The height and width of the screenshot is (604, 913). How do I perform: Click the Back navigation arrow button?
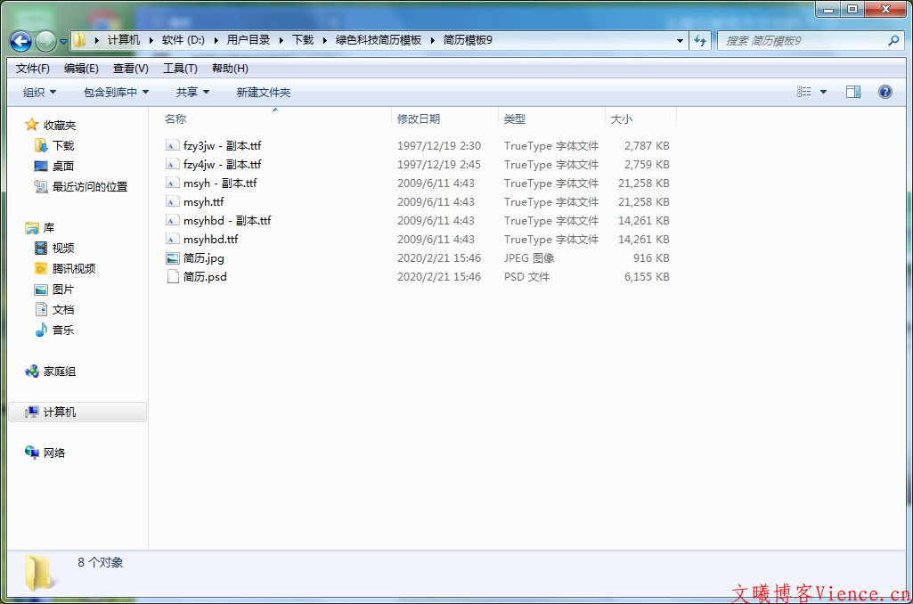click(x=20, y=41)
